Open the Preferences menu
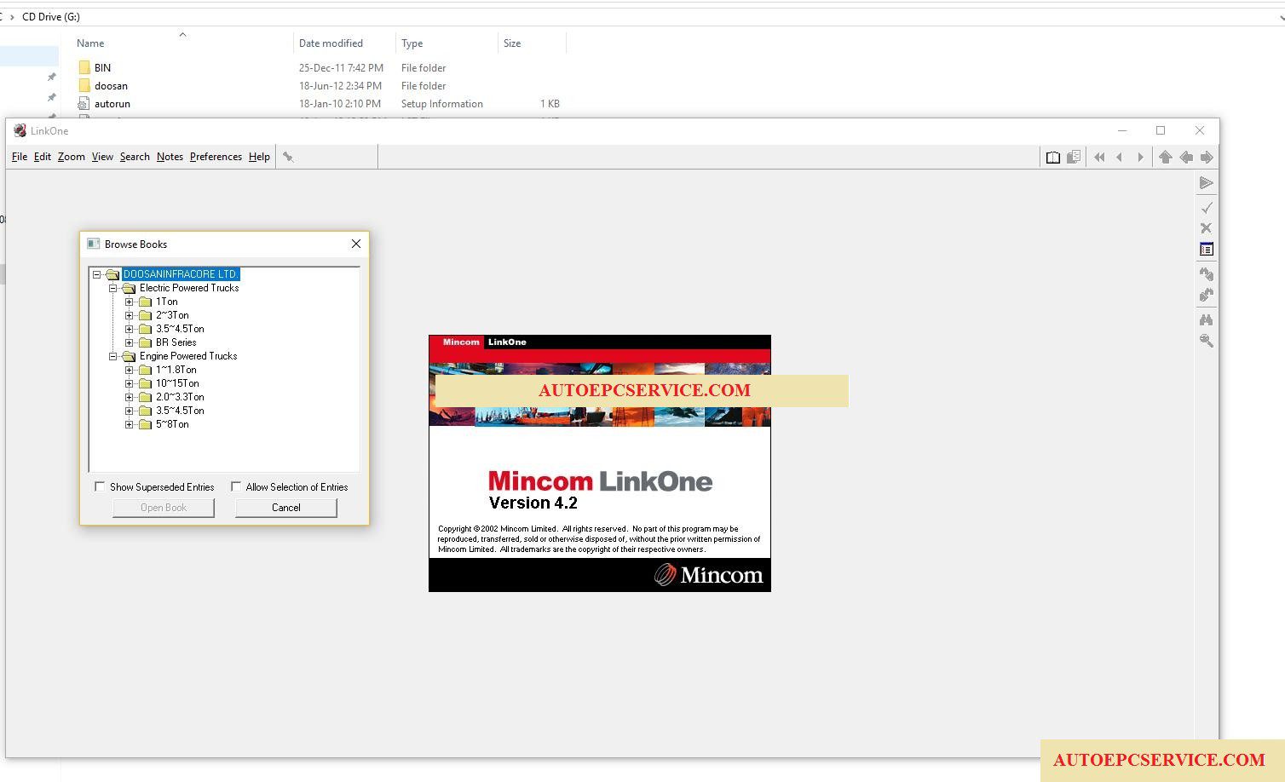 coord(216,157)
